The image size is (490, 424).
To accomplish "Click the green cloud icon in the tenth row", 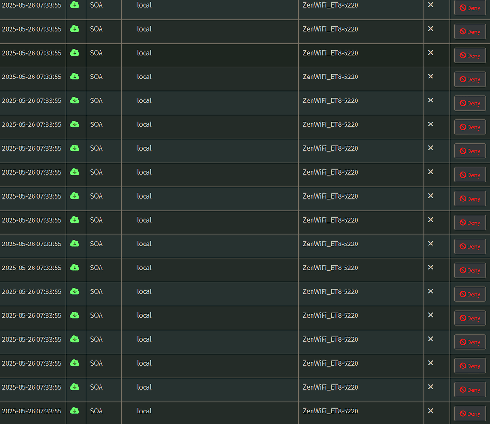I will (75, 220).
